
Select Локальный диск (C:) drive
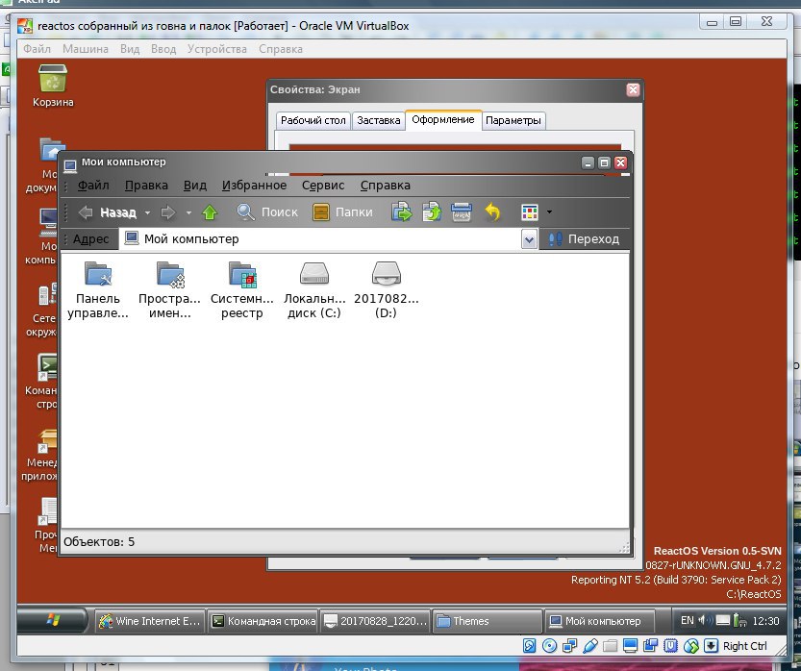click(314, 290)
